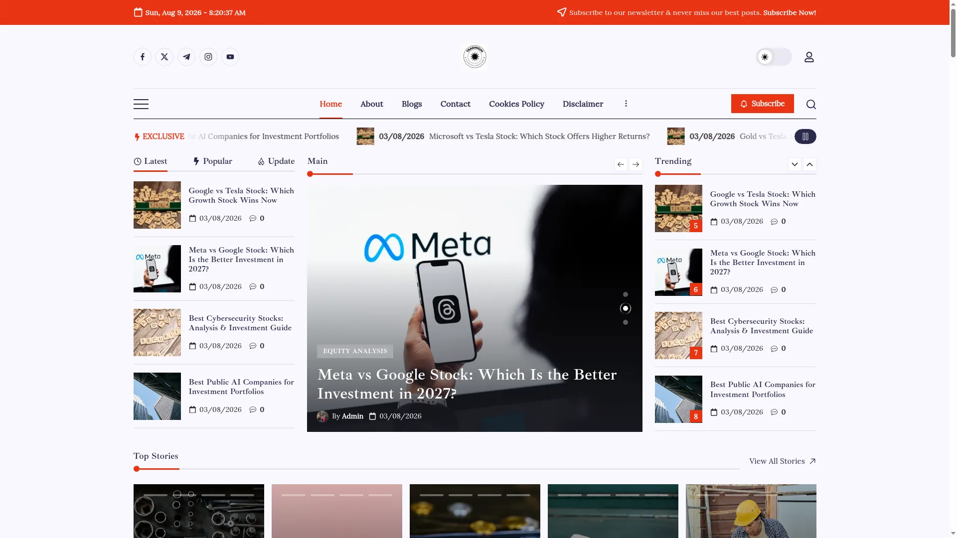The image size is (957, 538).
Task: Click Admin author name on main slide
Action: coord(352,416)
